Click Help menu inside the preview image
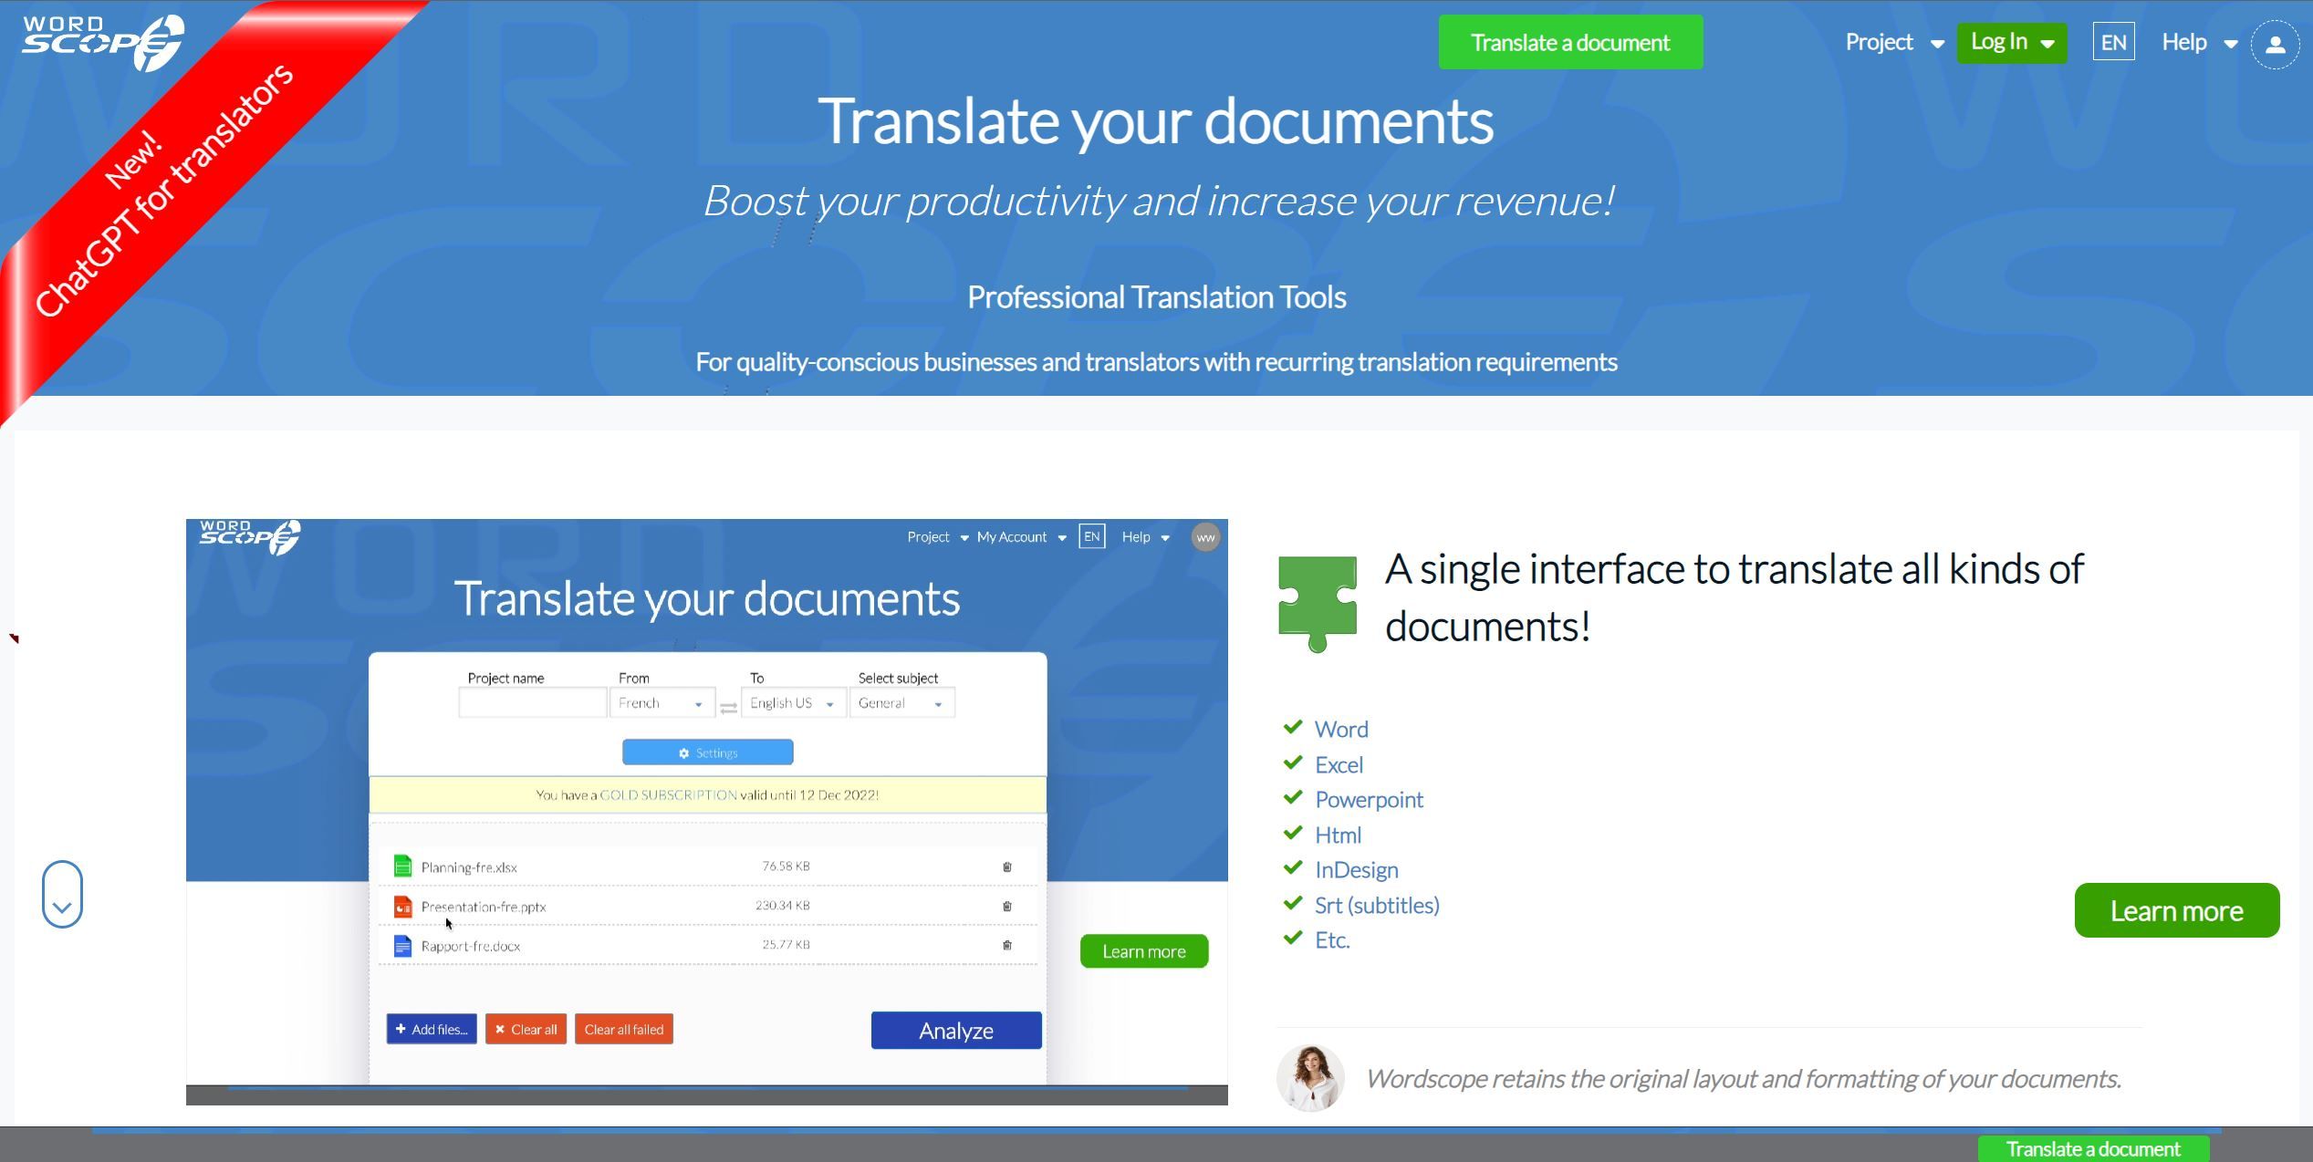This screenshot has height=1162, width=2313. coord(1145,537)
